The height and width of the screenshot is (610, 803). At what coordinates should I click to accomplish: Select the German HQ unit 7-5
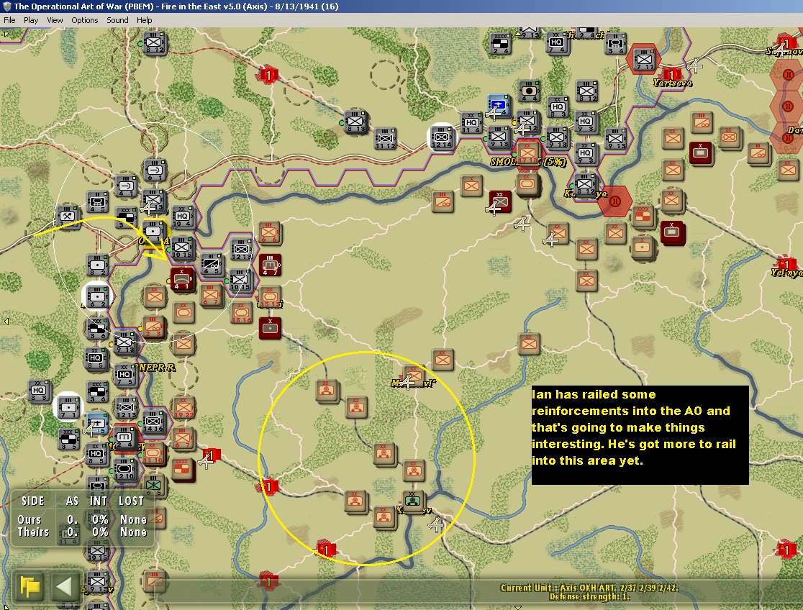point(124,376)
